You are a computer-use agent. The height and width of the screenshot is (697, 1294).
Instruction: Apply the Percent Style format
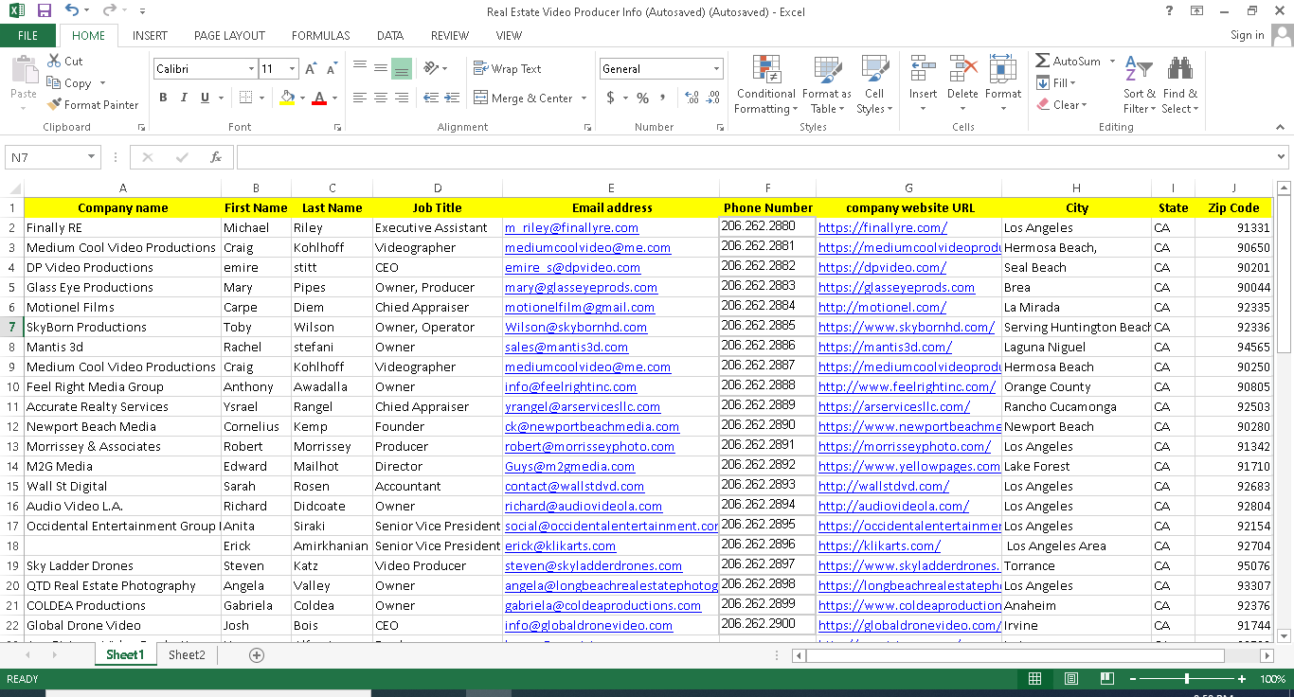642,97
